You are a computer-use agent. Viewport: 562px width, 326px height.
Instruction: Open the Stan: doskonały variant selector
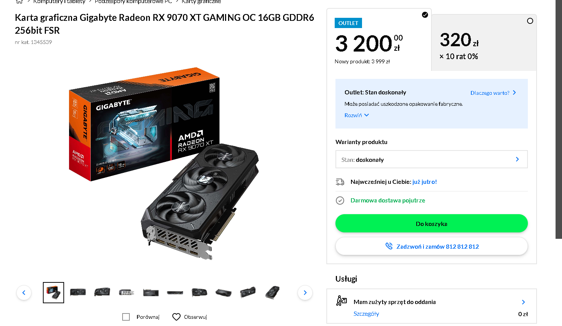click(431, 160)
